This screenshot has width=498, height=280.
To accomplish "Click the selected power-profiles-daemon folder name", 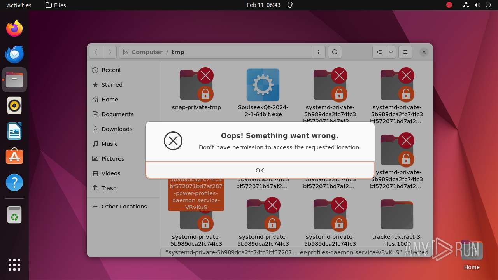I will pos(196,193).
